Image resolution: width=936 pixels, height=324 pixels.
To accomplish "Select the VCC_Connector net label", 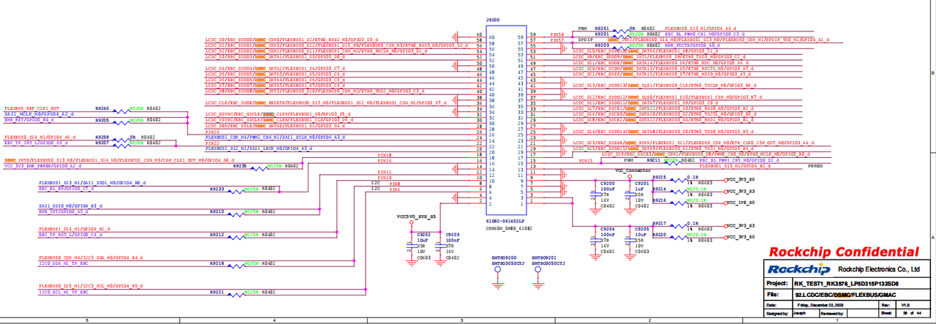I will tap(633, 170).
